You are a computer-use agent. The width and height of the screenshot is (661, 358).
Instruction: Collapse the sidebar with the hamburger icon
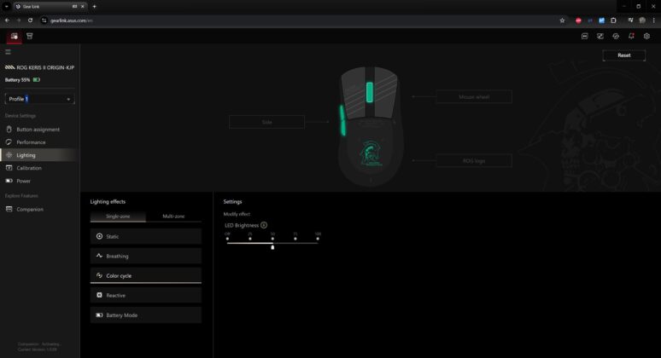click(8, 52)
